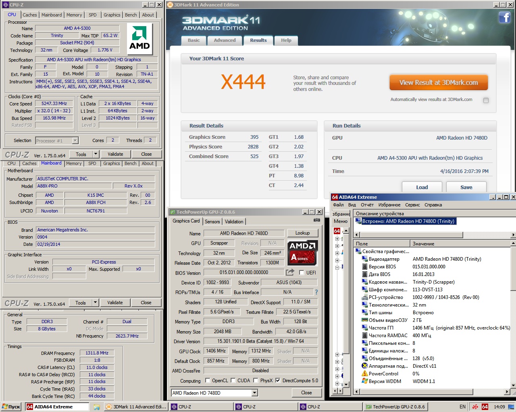Click the AIDA64 icon in system tray

485,407
